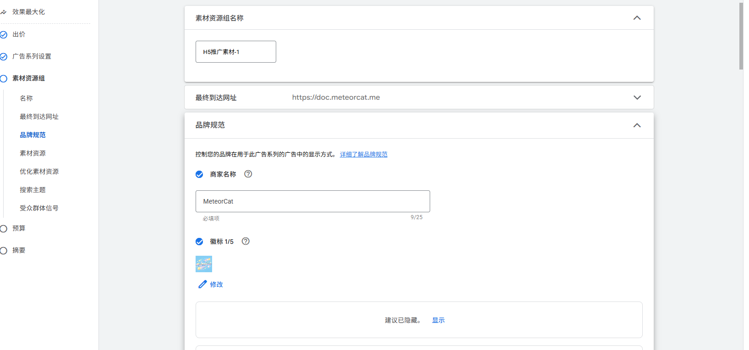Click the 9/25 character counter
The width and height of the screenshot is (749, 350).
coord(416,217)
